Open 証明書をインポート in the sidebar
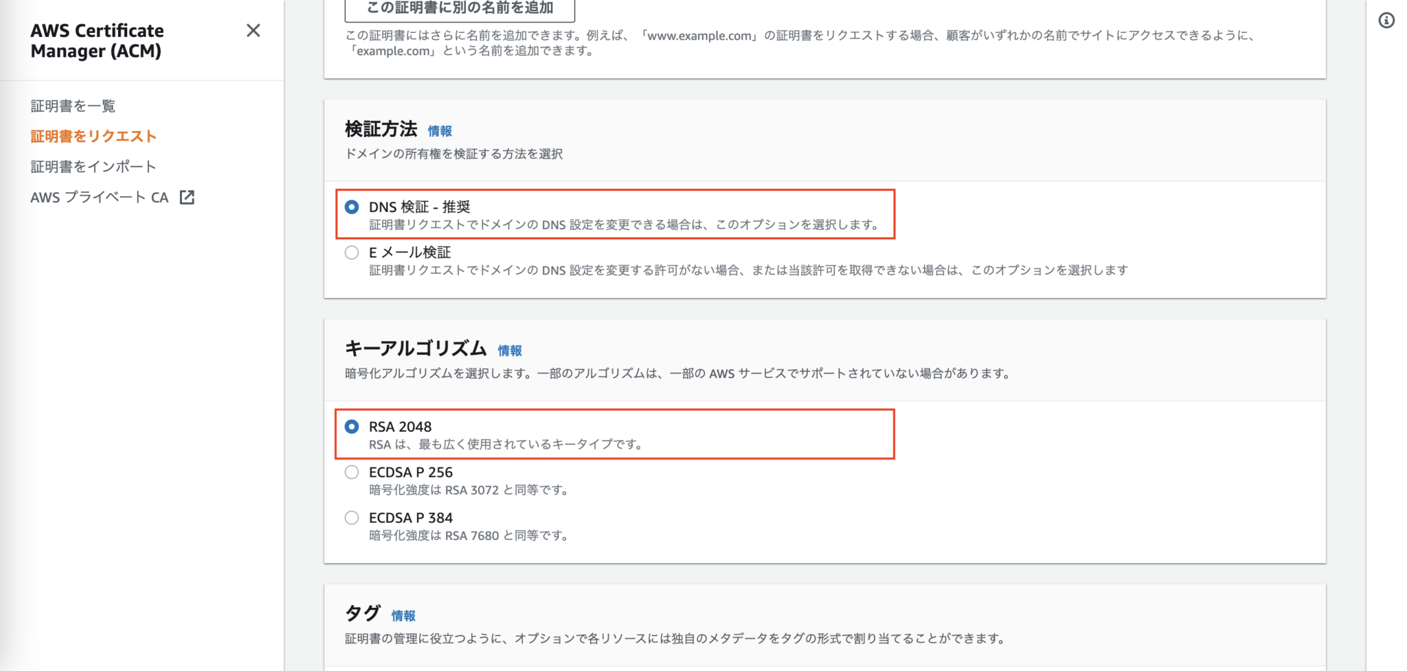 pos(92,166)
